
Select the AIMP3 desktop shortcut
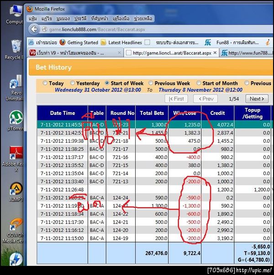pyautogui.click(x=16, y=192)
